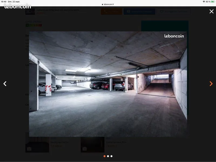The image size is (216, 162).
Task: Click the dimmed blue message button
Action: [x=139, y=12]
